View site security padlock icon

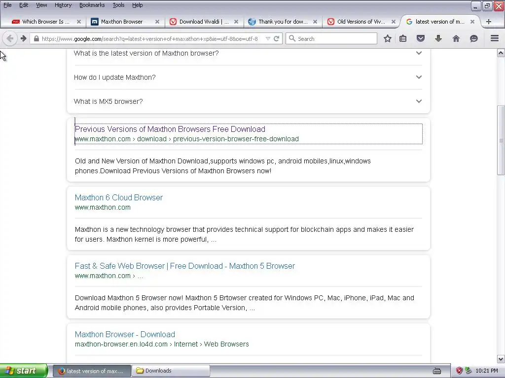36,38
